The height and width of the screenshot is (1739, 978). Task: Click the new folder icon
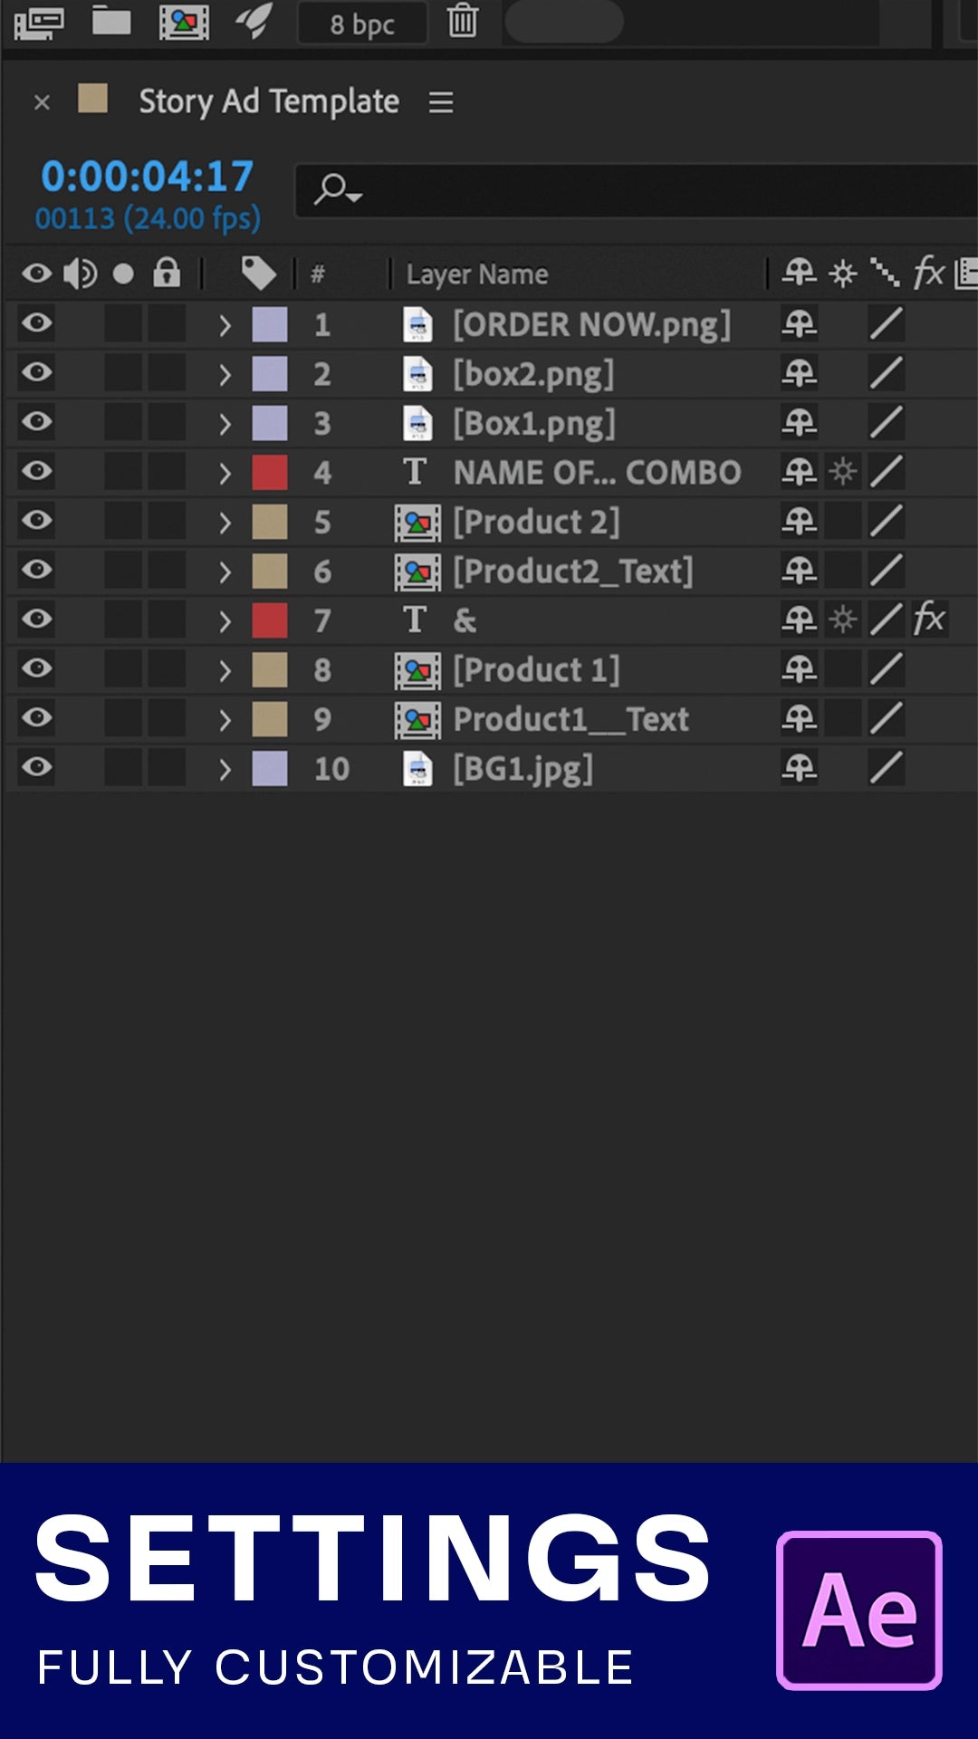click(x=111, y=20)
